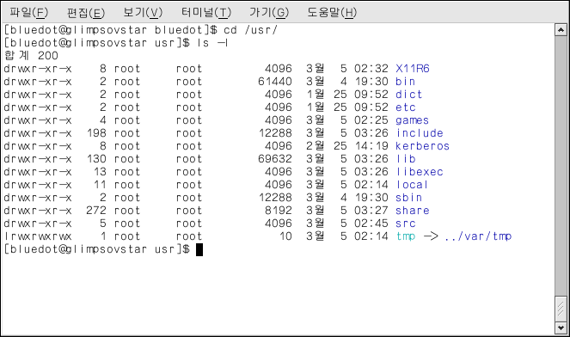Click the share directory name

click(413, 211)
